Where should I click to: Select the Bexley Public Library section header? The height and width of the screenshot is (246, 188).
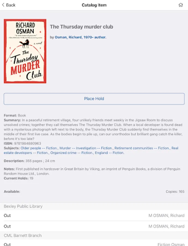pos(94,206)
